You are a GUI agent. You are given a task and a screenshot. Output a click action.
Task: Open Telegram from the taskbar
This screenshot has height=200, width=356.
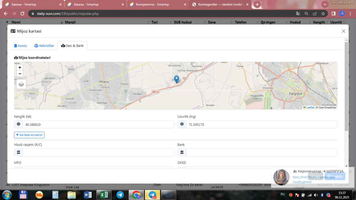tap(120, 195)
